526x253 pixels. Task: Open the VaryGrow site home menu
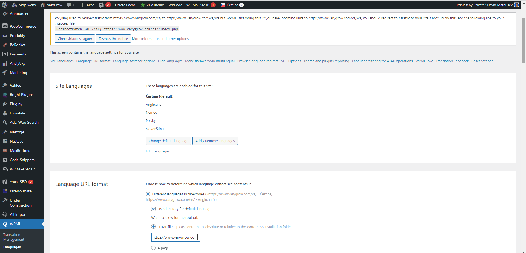[x=51, y=5]
